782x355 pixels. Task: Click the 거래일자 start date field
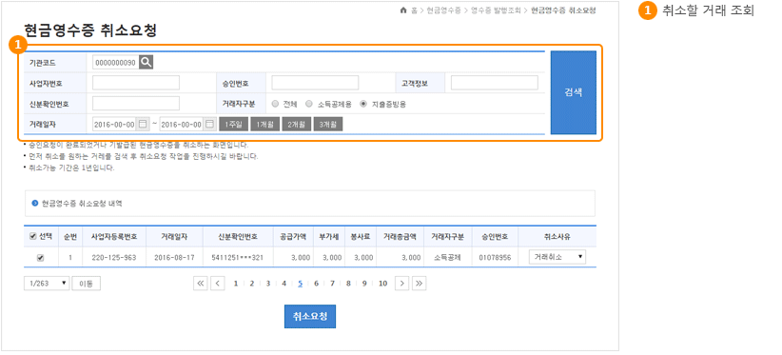click(114, 124)
